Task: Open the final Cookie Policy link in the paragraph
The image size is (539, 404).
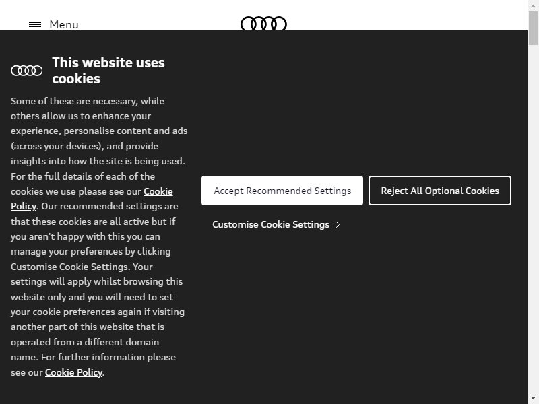Action: coord(73,372)
